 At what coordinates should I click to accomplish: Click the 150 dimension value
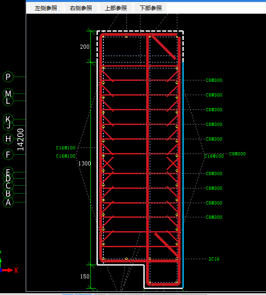pos(85,277)
